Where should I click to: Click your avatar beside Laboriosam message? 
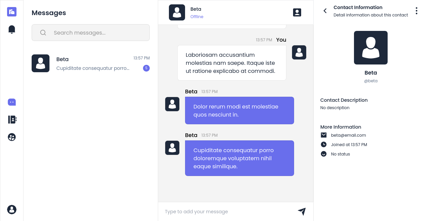pyautogui.click(x=299, y=52)
